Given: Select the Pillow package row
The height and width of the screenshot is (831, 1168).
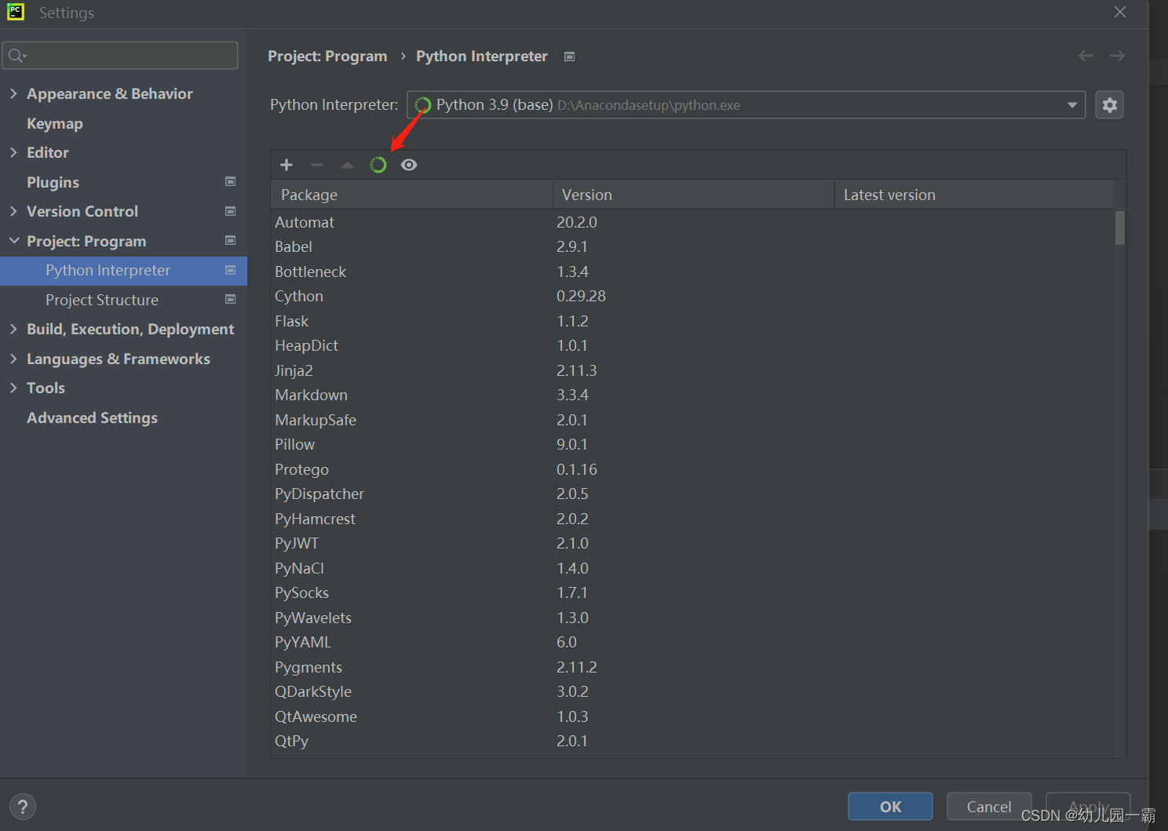Looking at the screenshot, I should click(692, 444).
